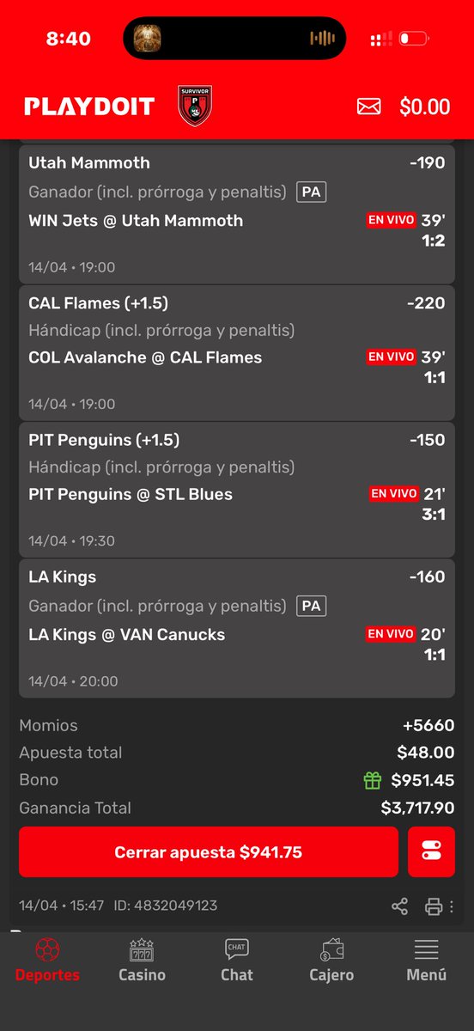The height and width of the screenshot is (1031, 474).
Task: Switch to the Deportes tab
Action: tap(47, 961)
